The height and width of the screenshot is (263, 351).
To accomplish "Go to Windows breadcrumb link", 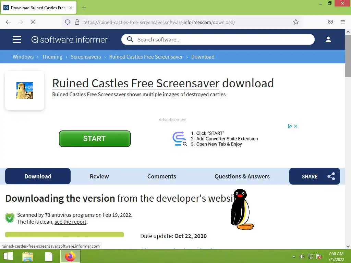I will tap(23, 57).
